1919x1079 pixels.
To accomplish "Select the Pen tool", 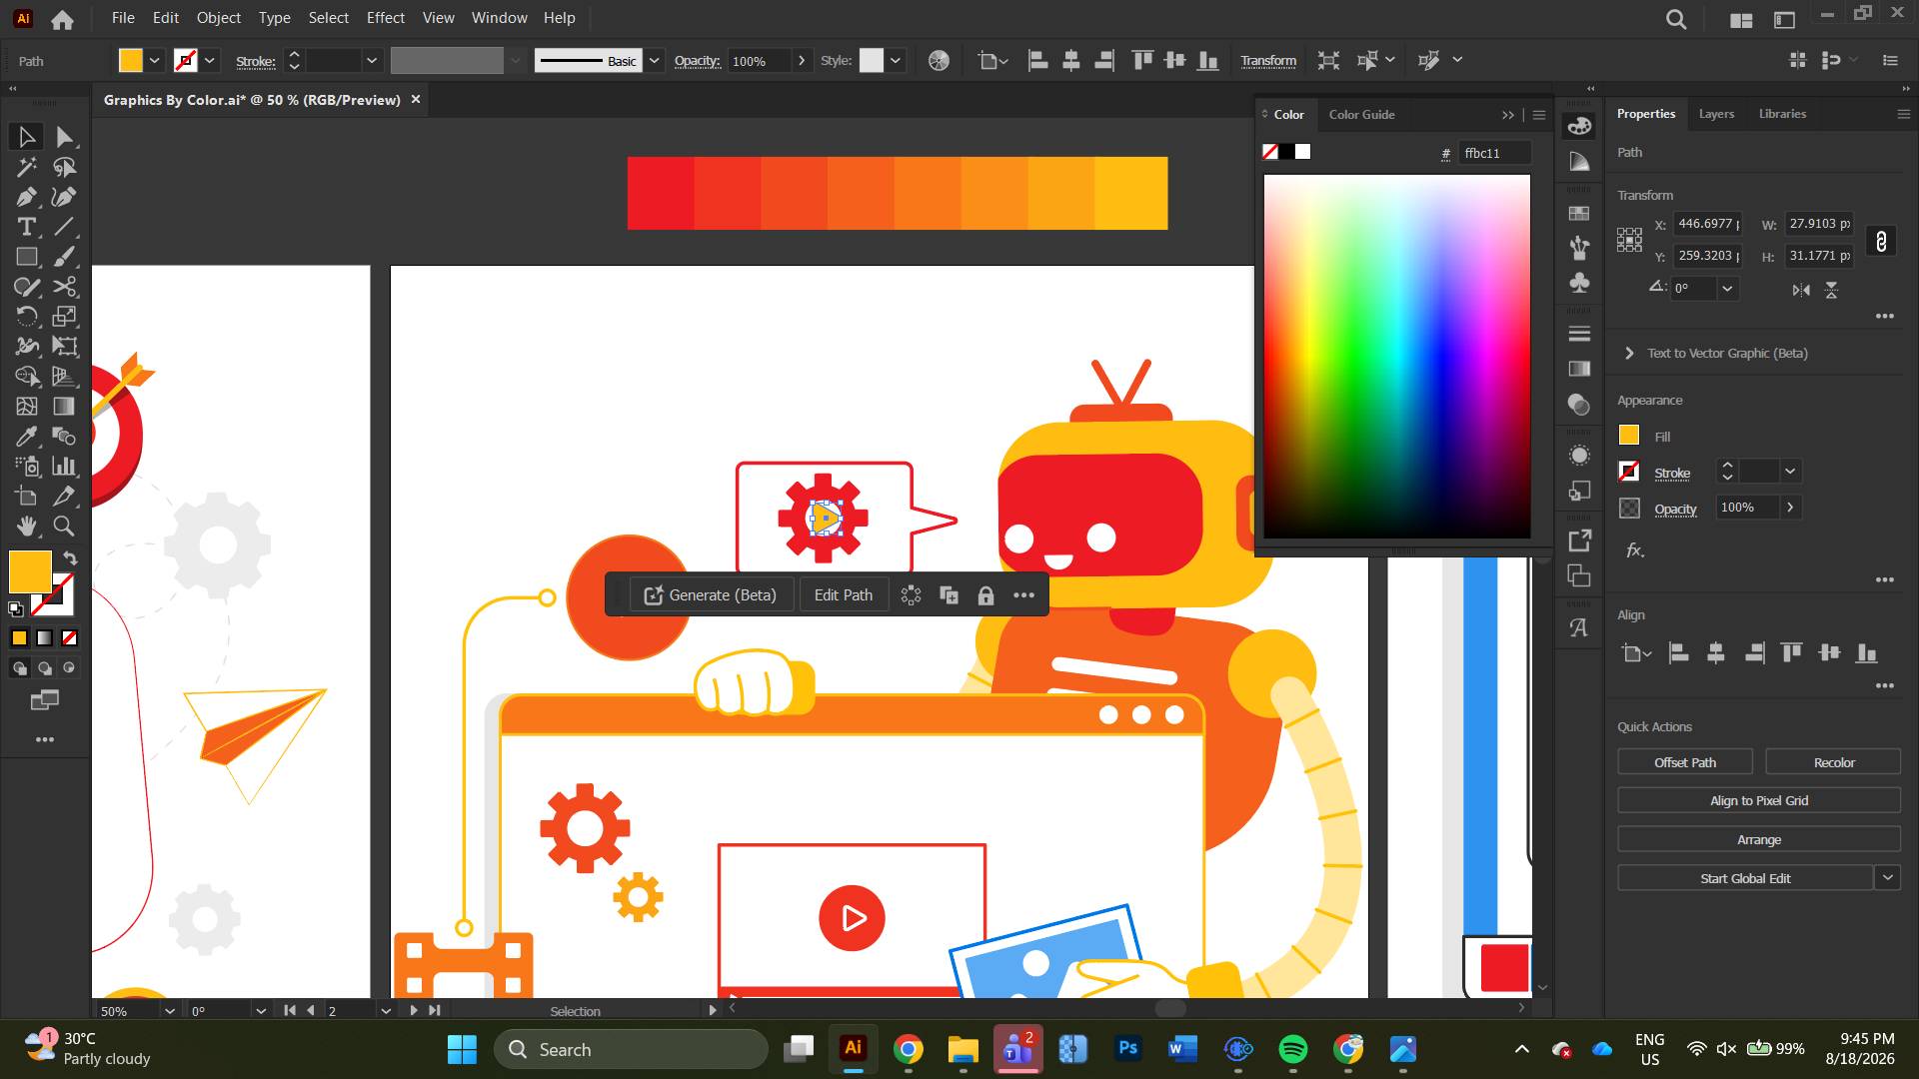I will click(x=26, y=197).
